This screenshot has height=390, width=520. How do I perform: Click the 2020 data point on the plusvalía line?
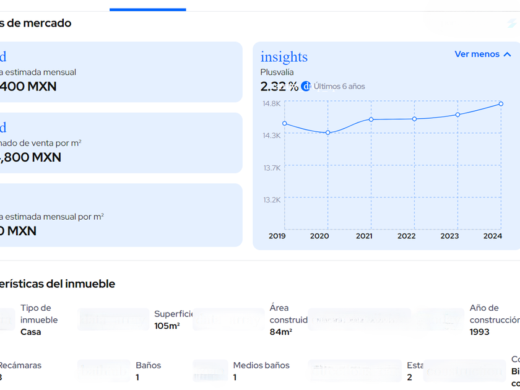[x=328, y=132]
